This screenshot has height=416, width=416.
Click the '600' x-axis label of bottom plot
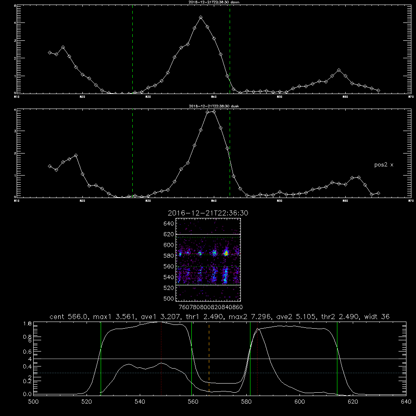300,402
